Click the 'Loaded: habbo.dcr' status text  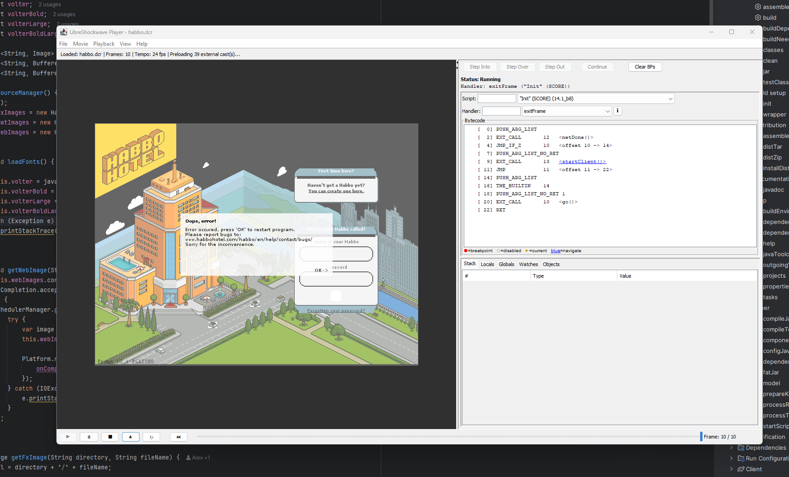click(81, 54)
